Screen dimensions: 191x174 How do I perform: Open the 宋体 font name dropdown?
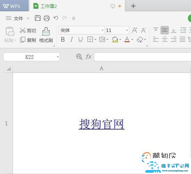(102, 30)
